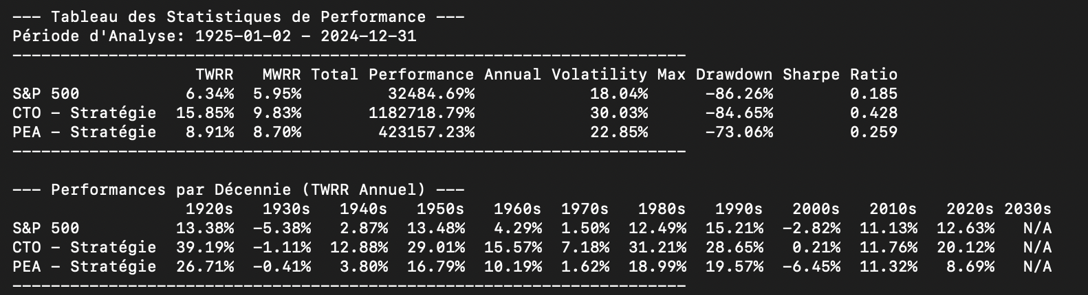Click the MWRR column header
Viewport: 1088px width, 295px height.
click(x=282, y=75)
